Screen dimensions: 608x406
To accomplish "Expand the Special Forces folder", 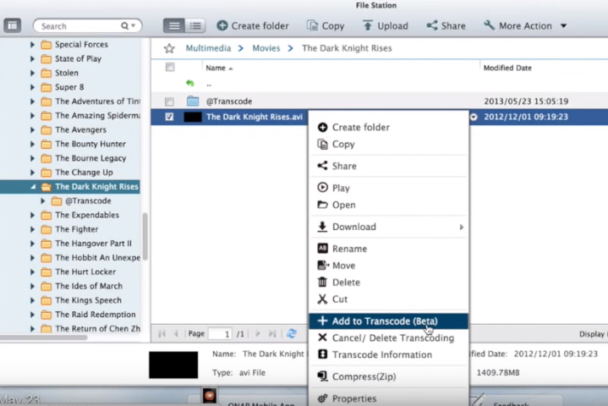I will [33, 45].
